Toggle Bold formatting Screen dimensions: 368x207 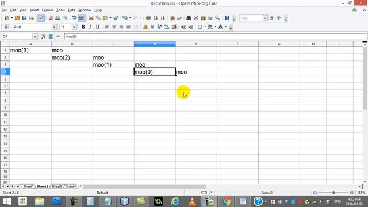coord(83,27)
